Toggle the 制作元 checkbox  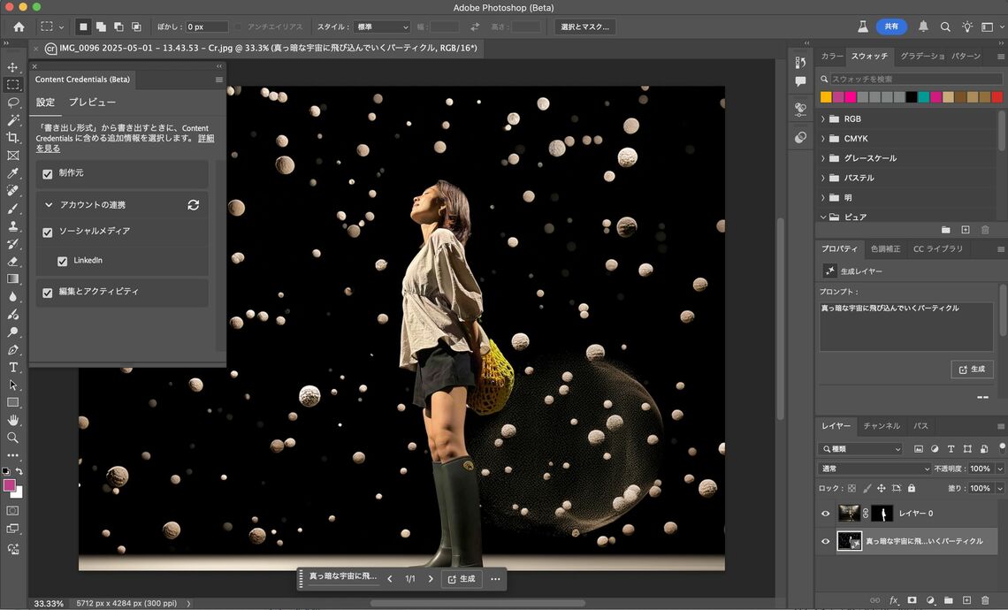tap(48, 173)
